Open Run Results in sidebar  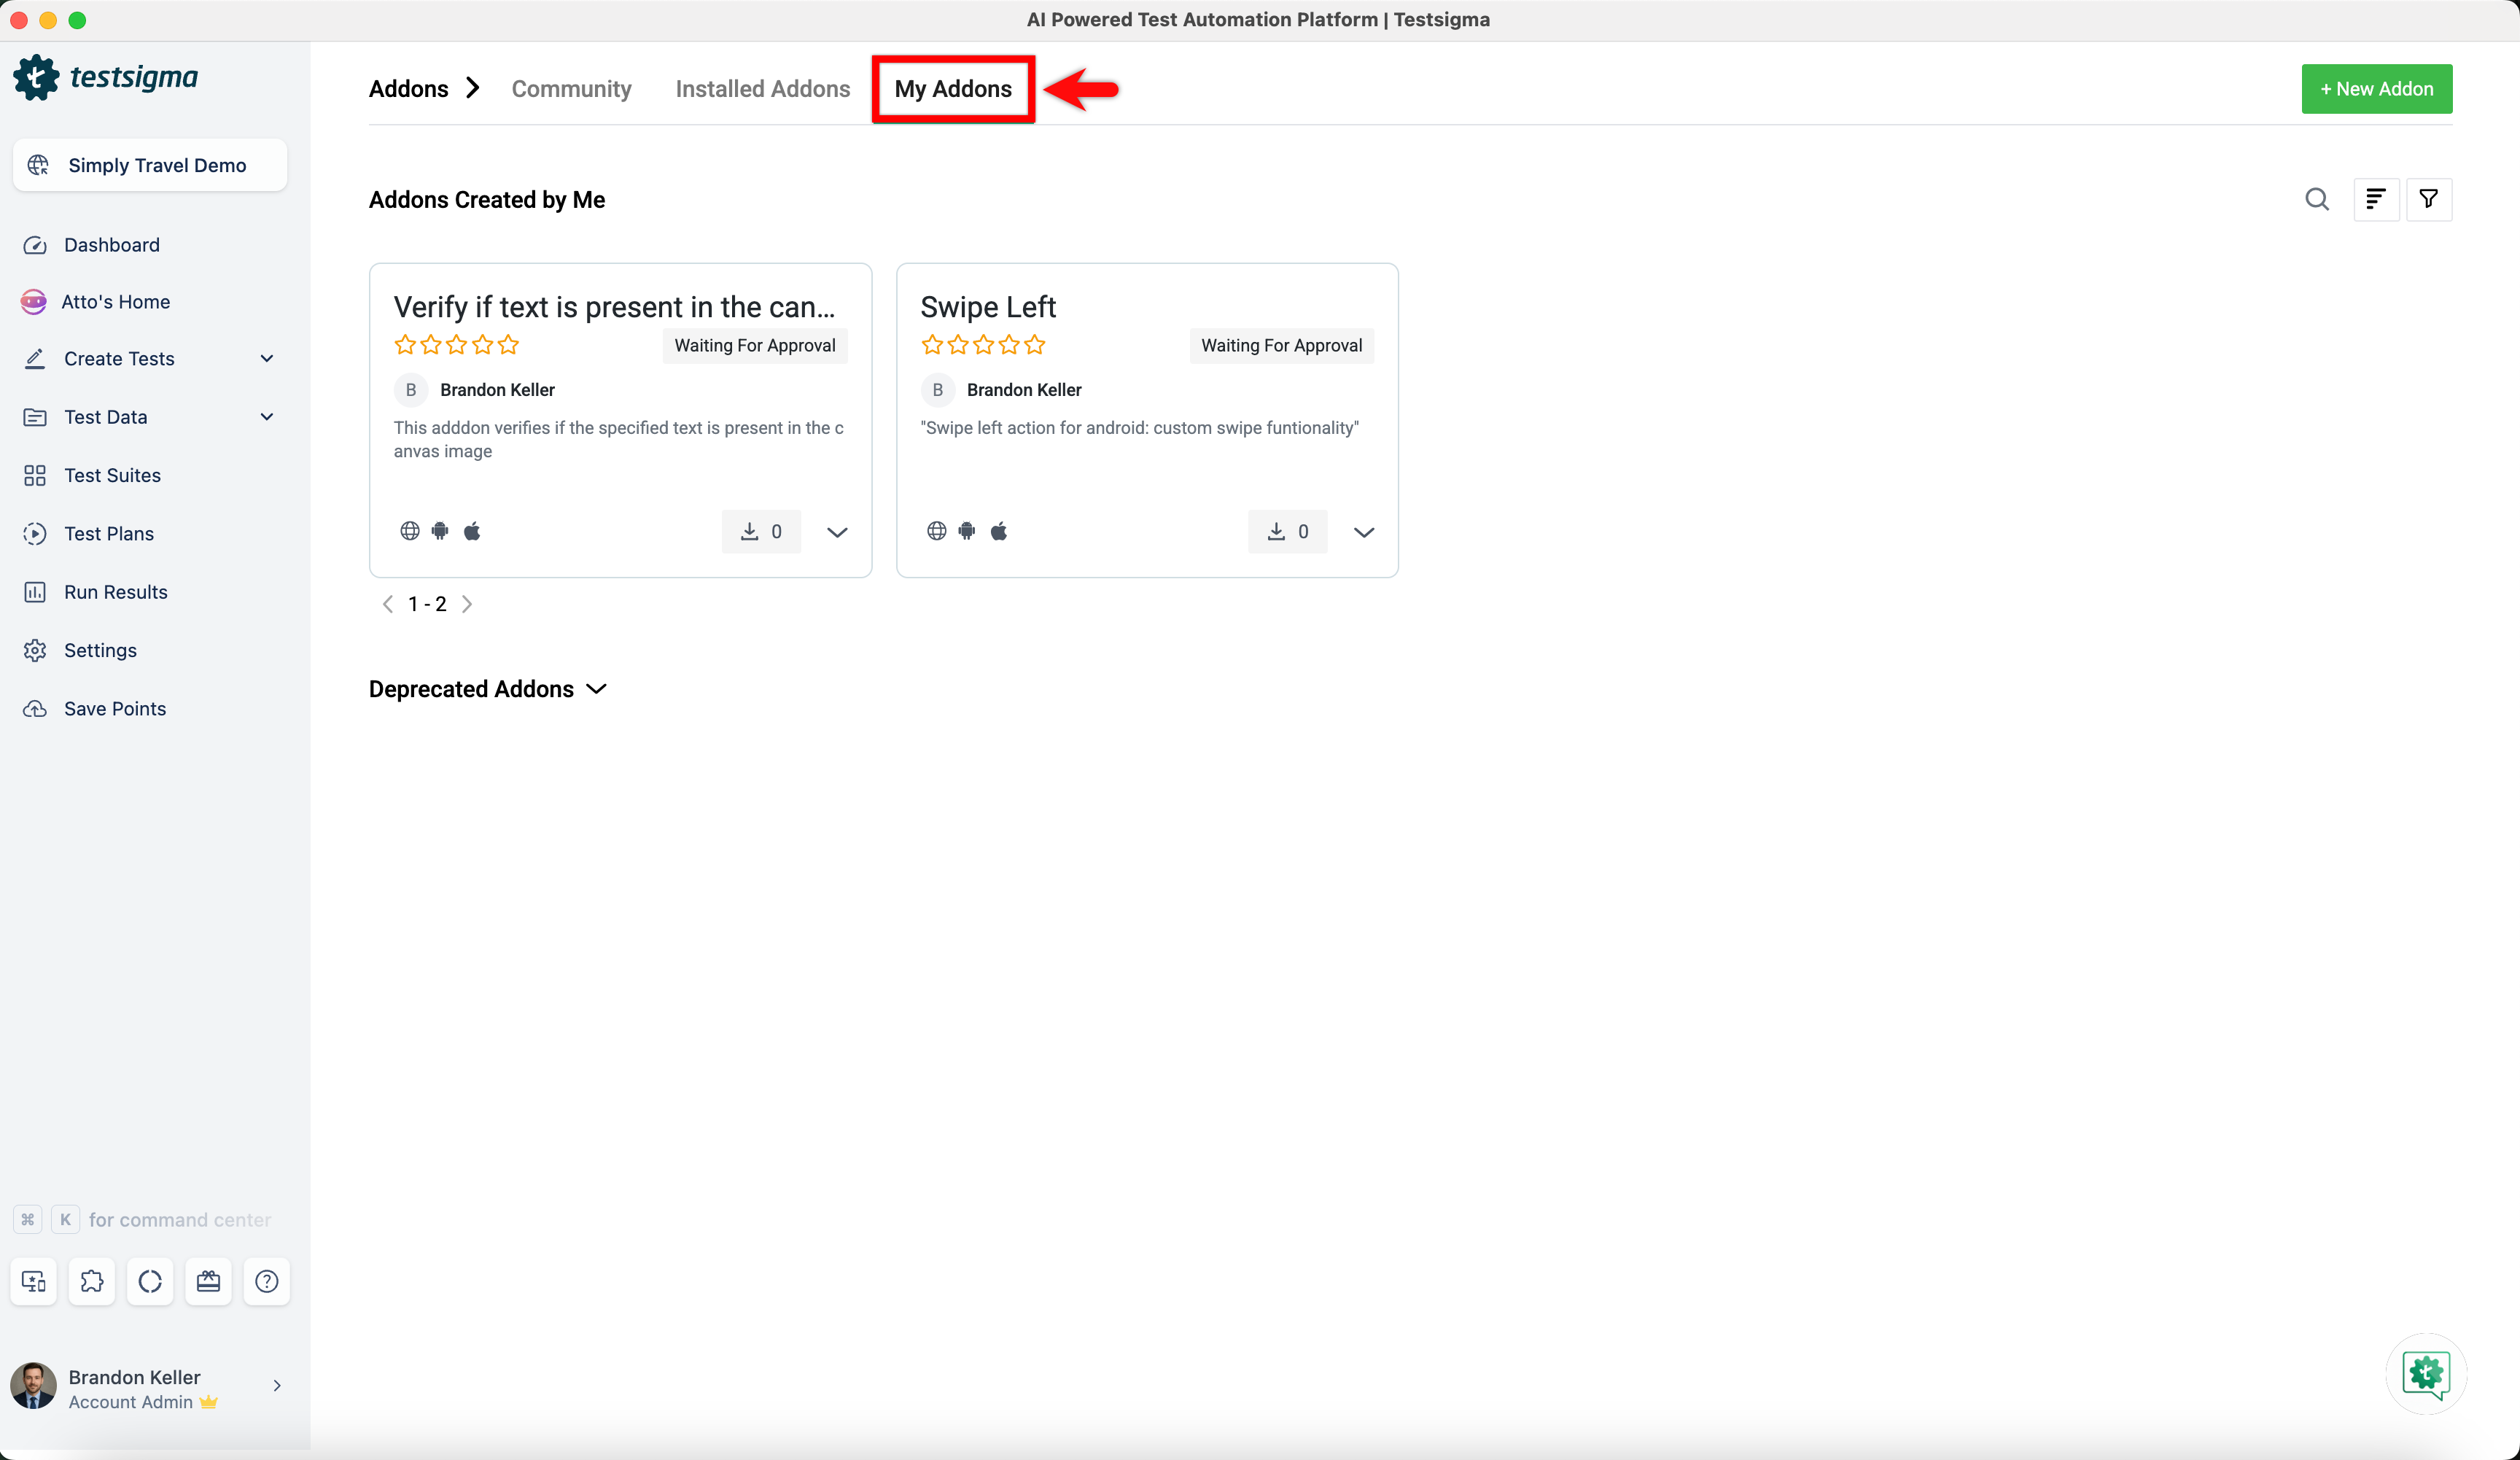pyautogui.click(x=115, y=592)
